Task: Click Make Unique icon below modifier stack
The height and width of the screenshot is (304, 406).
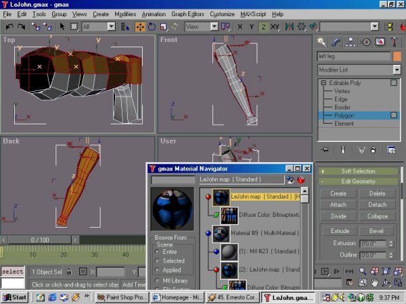Action: pos(361,150)
